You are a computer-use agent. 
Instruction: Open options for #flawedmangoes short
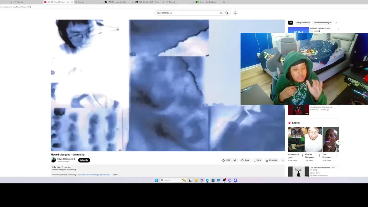[302, 156]
